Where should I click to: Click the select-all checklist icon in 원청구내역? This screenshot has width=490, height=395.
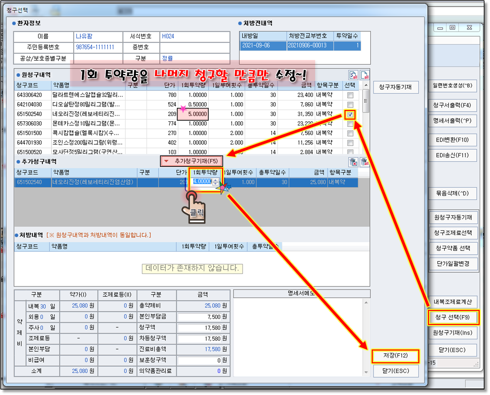[x=353, y=75]
